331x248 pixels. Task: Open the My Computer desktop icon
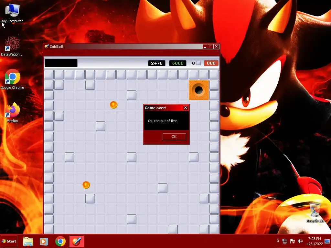(x=12, y=13)
